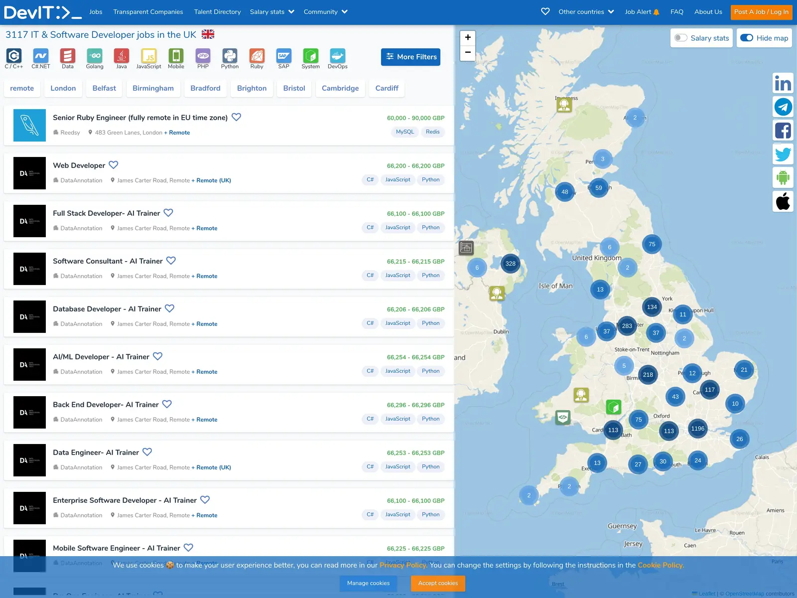Open More Filters panel
Image resolution: width=797 pixels, height=598 pixels.
[x=410, y=57]
